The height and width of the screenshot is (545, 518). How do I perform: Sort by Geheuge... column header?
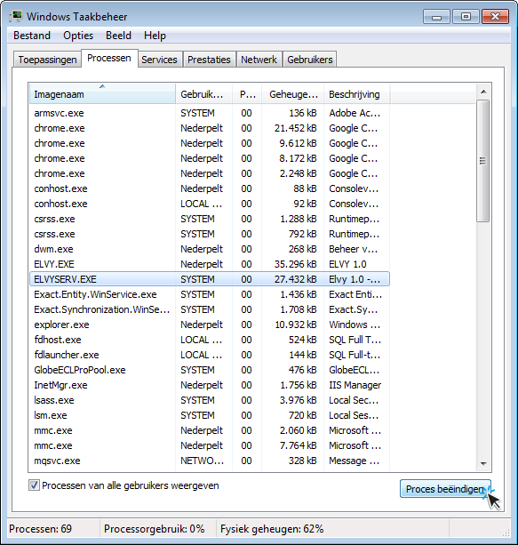293,94
